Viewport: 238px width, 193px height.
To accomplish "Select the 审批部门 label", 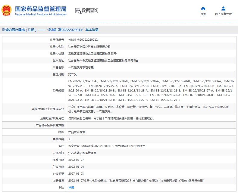I will point(58,153).
